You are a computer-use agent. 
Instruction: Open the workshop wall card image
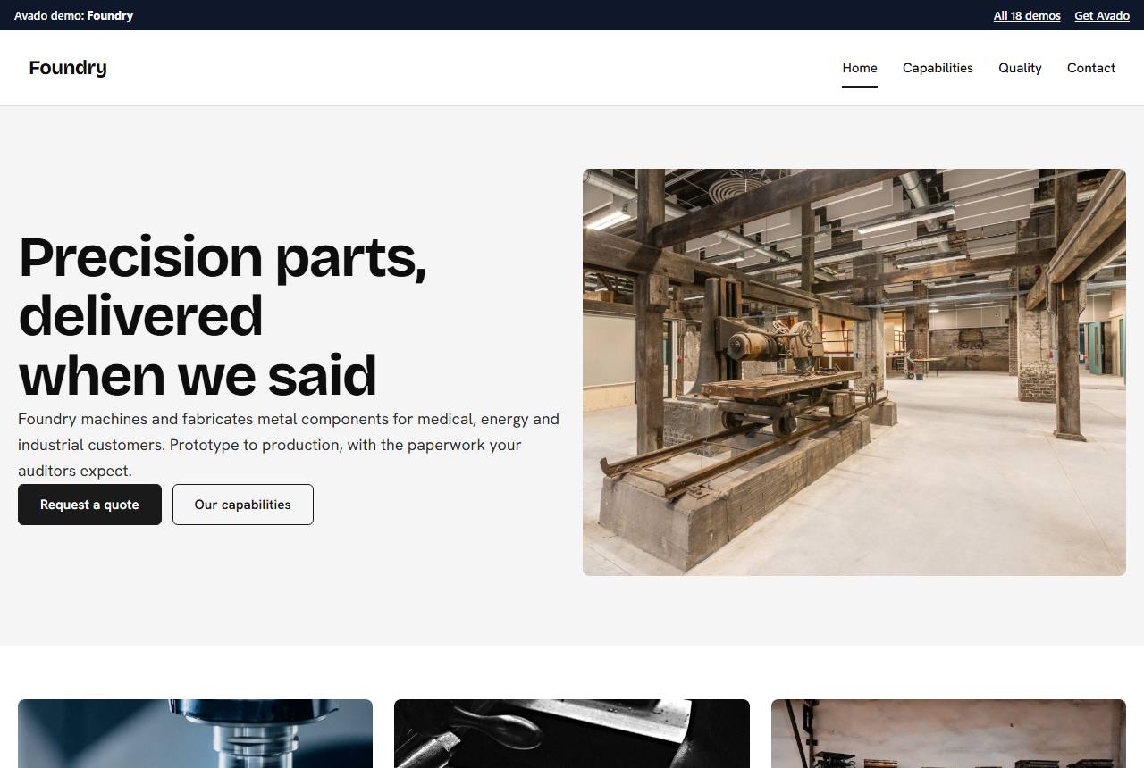[x=948, y=733]
